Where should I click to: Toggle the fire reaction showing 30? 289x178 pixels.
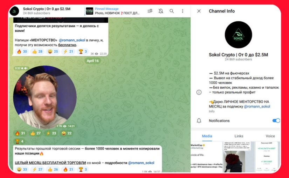[x=22, y=52]
